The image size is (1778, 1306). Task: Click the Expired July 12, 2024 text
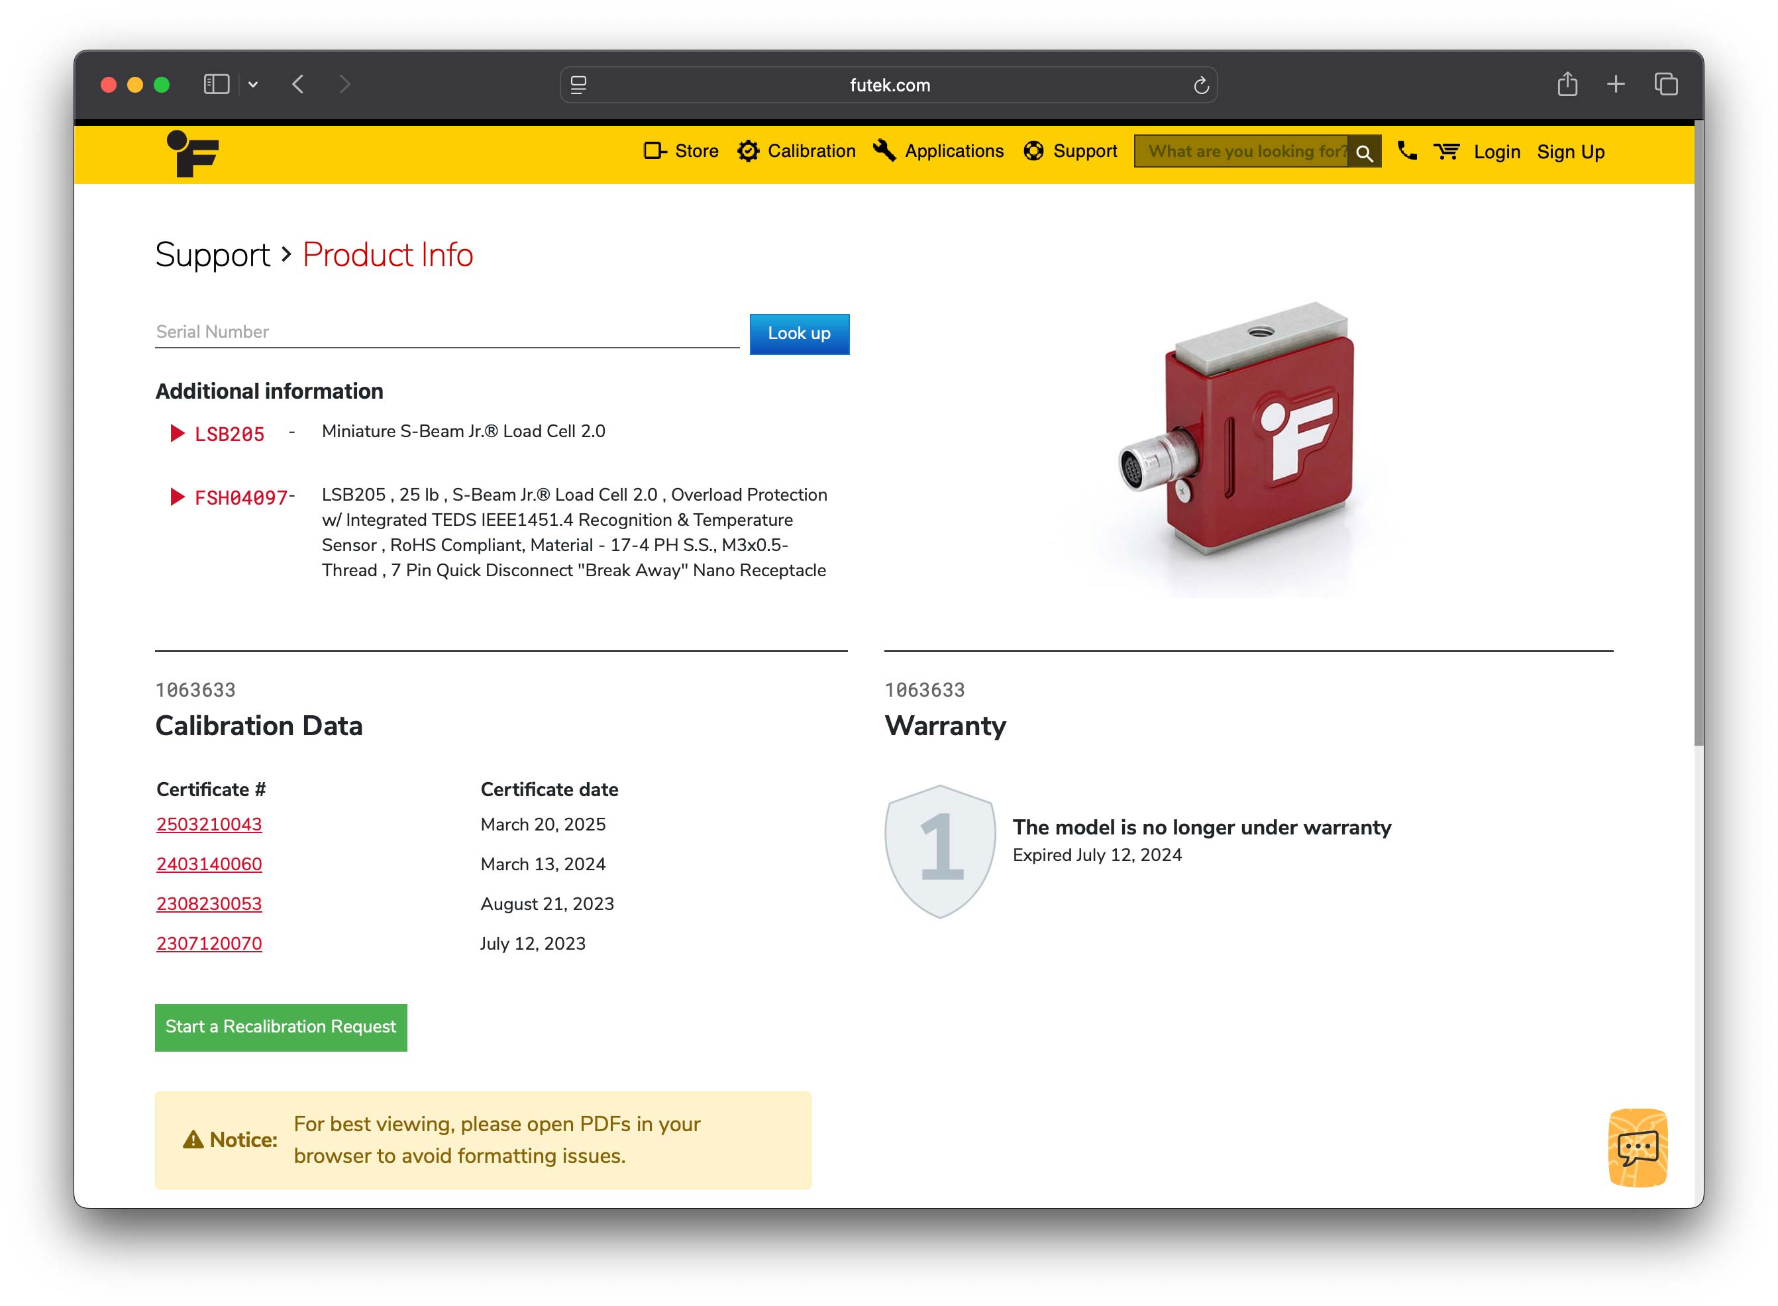point(1096,854)
